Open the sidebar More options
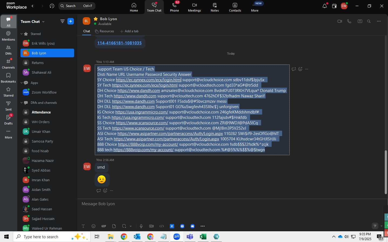Viewport: 388px width, 242px height. pyautogui.click(x=8, y=134)
